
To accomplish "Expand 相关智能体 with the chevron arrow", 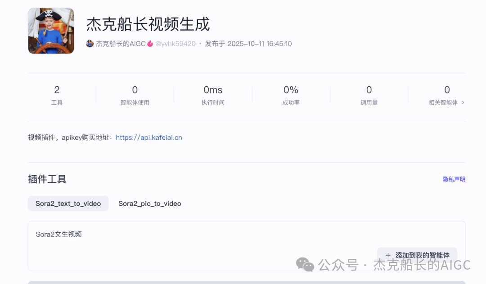I will point(463,102).
